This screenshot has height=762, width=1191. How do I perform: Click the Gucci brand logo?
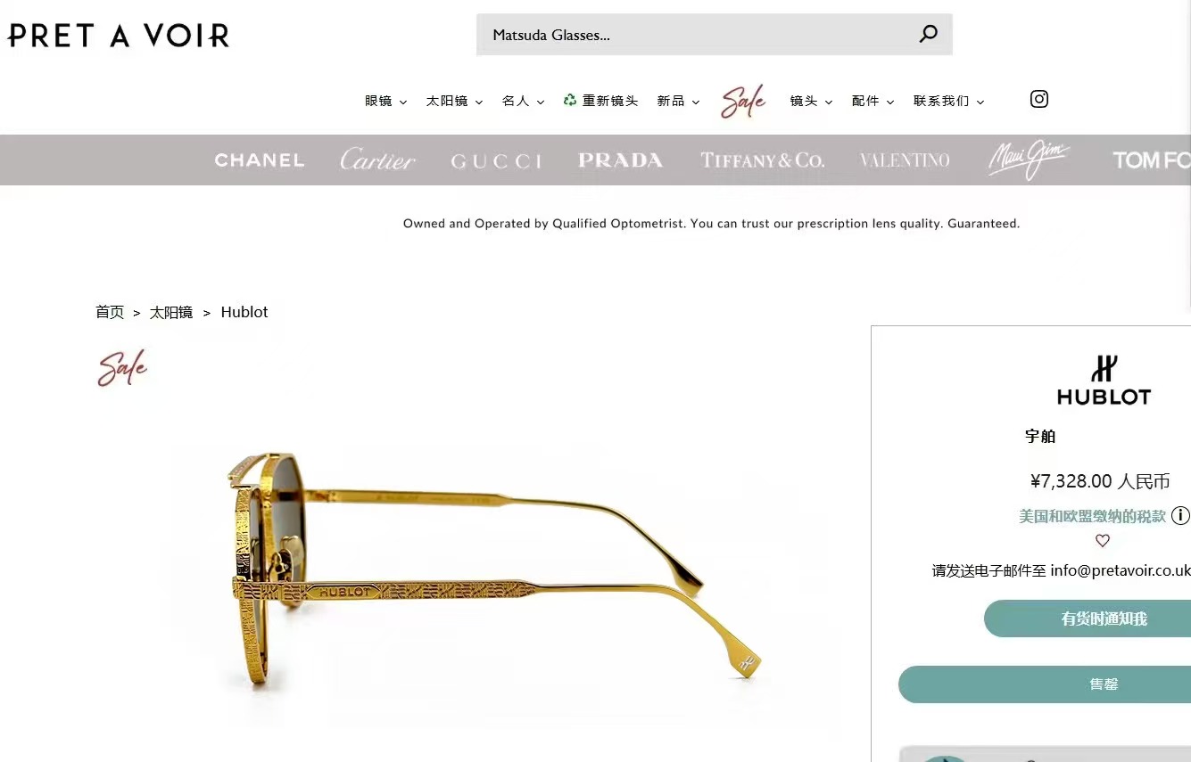[497, 161]
